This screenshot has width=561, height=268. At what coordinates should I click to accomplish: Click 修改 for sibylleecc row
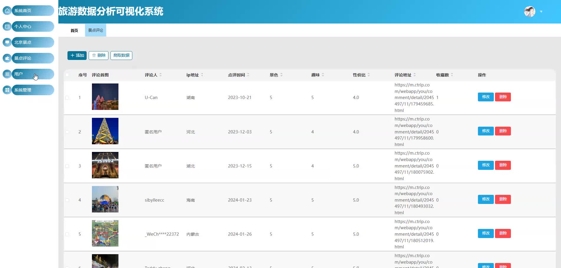point(486,199)
